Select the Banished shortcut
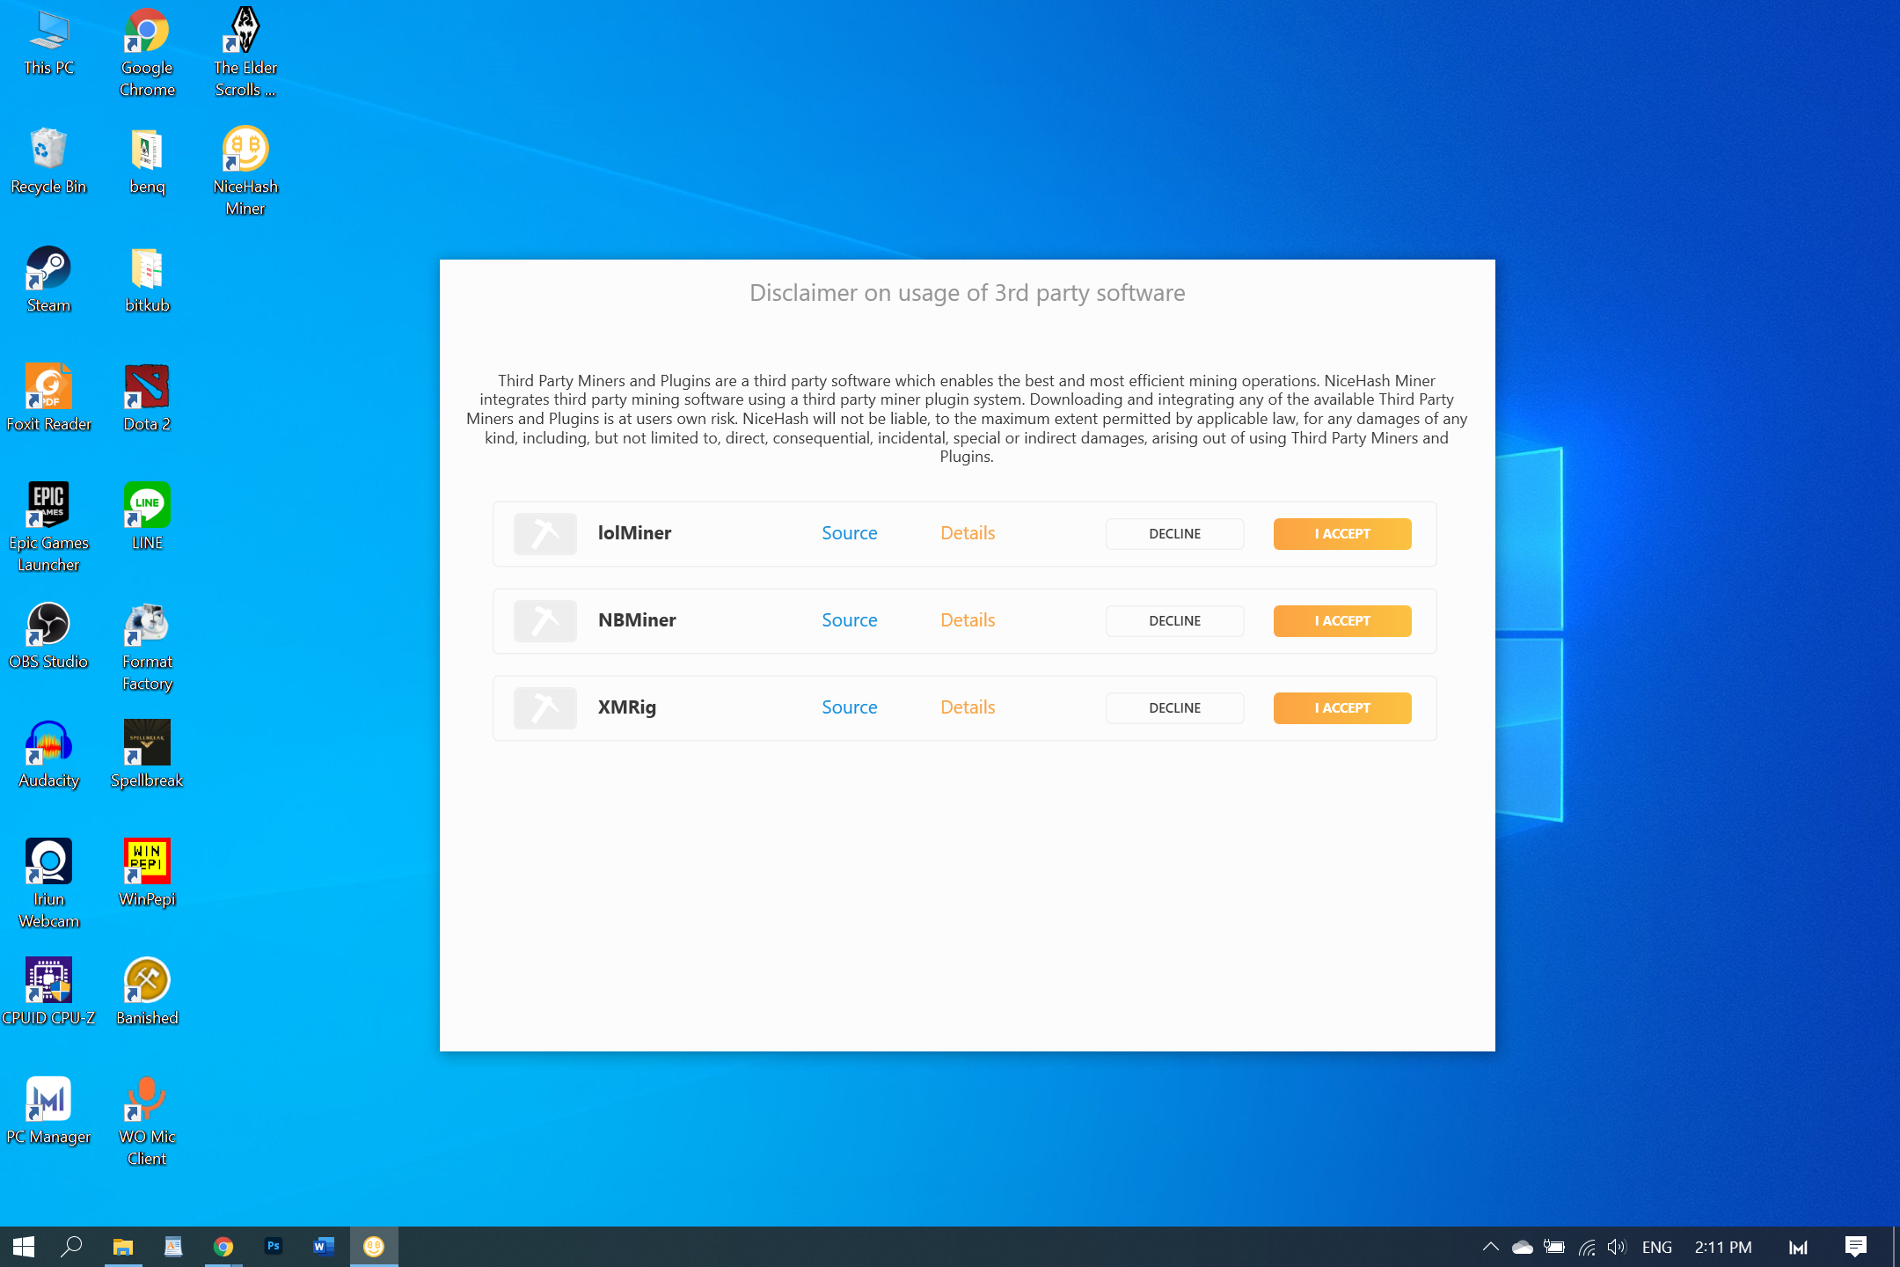This screenshot has height=1267, width=1900. click(147, 992)
